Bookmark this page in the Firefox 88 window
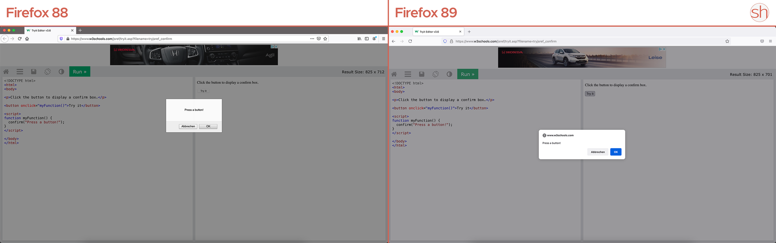This screenshot has height=243, width=776. (325, 39)
